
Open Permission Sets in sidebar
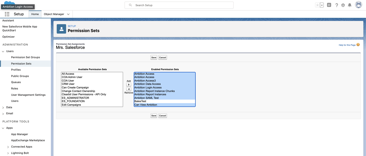(x=21, y=64)
